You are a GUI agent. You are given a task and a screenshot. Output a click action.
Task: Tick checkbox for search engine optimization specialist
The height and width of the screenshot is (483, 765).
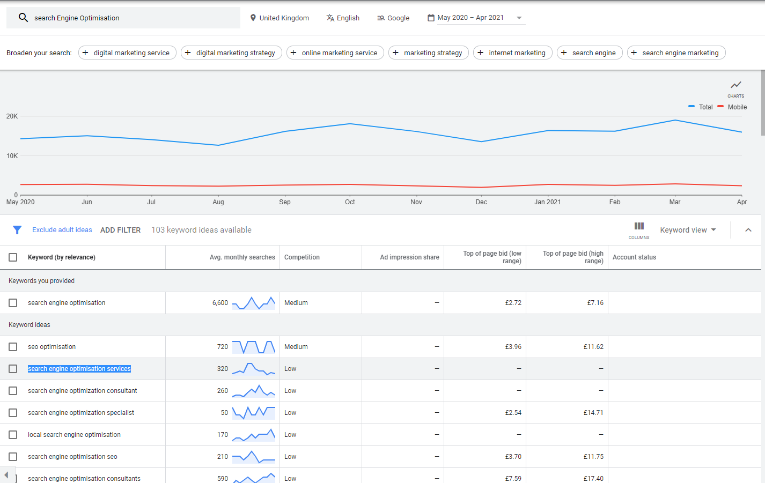point(13,413)
